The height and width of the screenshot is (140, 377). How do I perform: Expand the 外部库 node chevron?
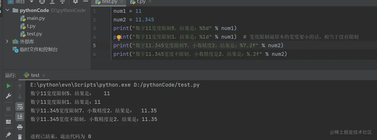coord(7,41)
